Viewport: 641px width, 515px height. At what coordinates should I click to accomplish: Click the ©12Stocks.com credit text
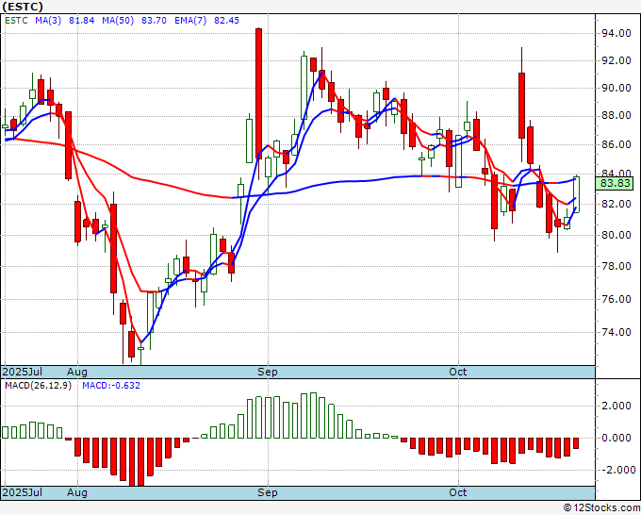(601, 508)
